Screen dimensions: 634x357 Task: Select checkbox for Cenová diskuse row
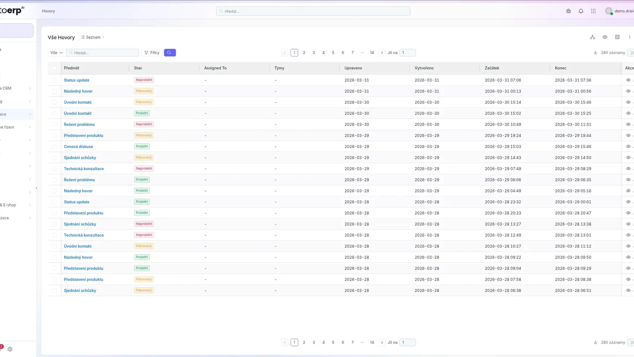(x=54, y=146)
